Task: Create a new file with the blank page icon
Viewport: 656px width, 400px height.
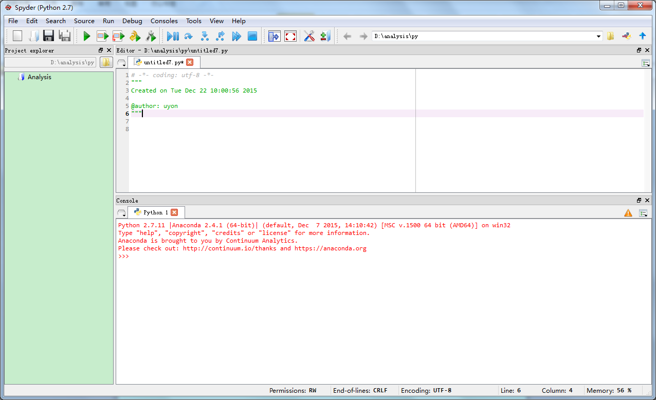Action: point(17,36)
